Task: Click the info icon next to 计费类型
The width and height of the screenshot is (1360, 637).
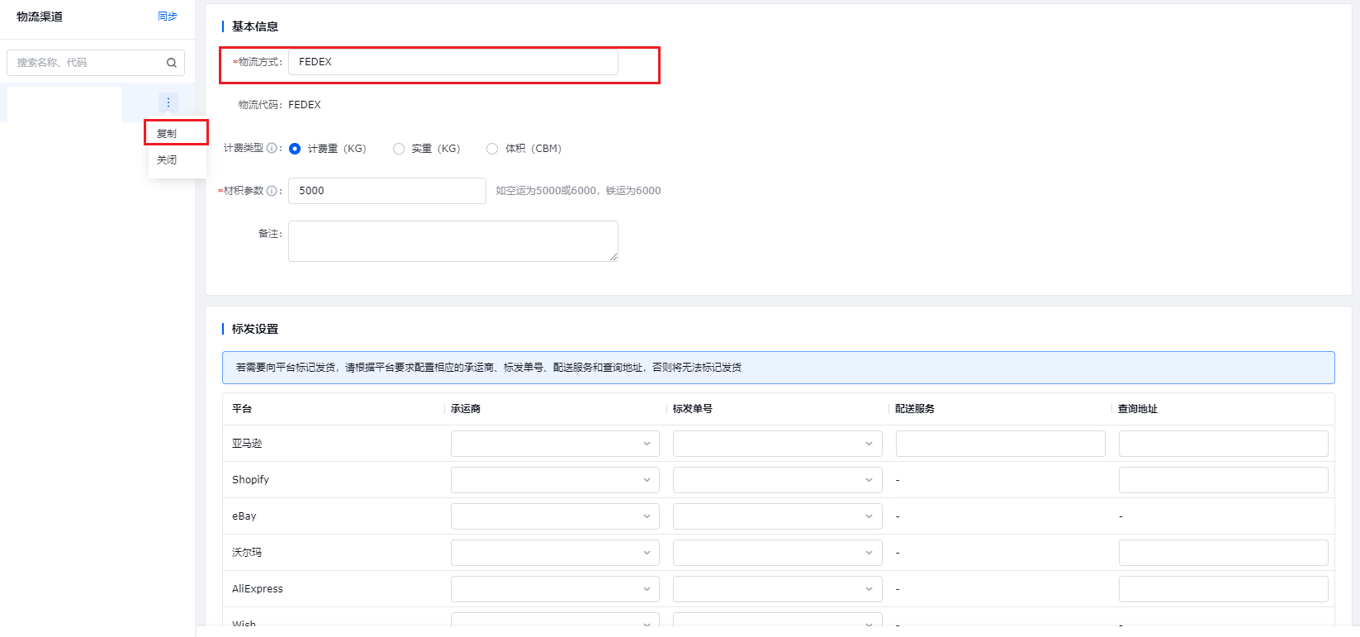Action: pos(272,148)
